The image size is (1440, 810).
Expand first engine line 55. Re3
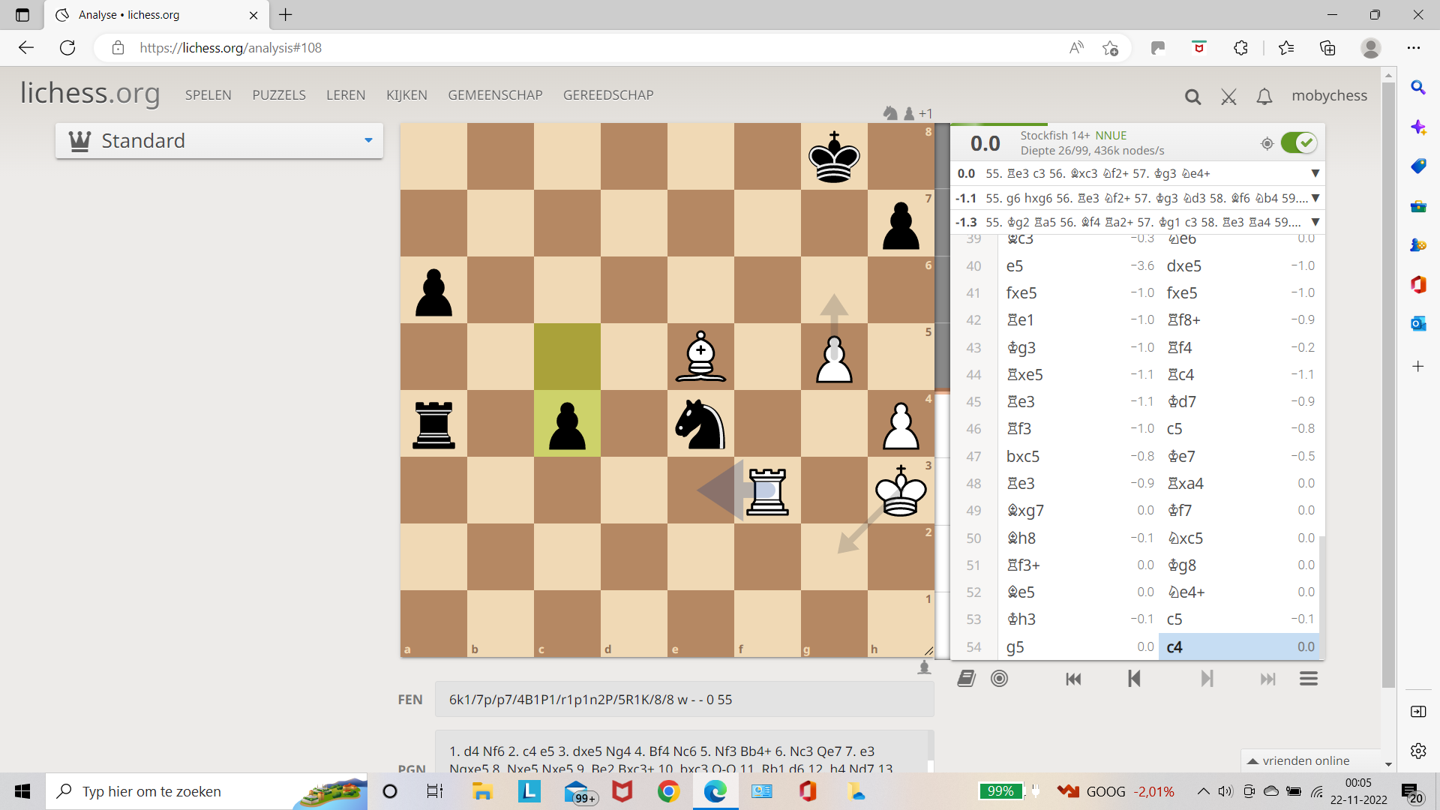(x=1315, y=173)
